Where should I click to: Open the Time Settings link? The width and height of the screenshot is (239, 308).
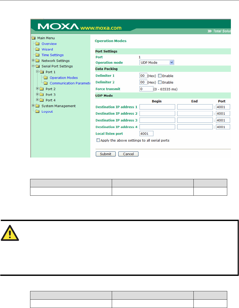click(x=53, y=55)
